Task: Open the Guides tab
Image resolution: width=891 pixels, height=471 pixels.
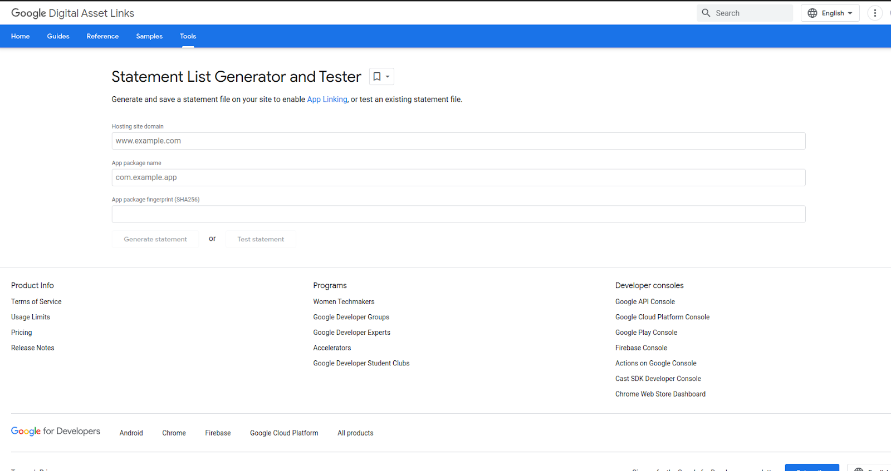Action: (x=58, y=36)
